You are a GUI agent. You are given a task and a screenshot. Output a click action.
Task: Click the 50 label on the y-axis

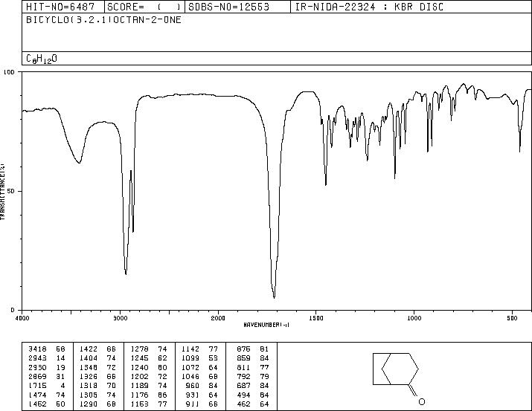pyautogui.click(x=11, y=191)
